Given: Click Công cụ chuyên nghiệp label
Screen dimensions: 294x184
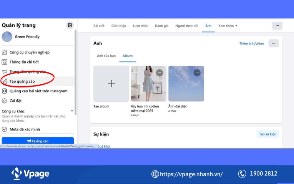Looking at the screenshot, I should tap(30, 52).
